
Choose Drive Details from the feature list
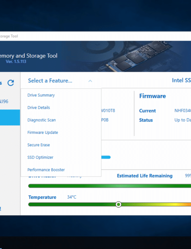click(x=39, y=108)
